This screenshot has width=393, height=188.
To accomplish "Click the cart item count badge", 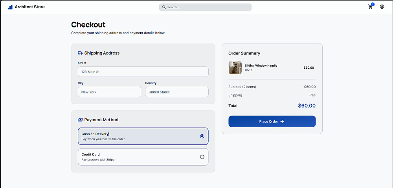I will coord(373,4).
